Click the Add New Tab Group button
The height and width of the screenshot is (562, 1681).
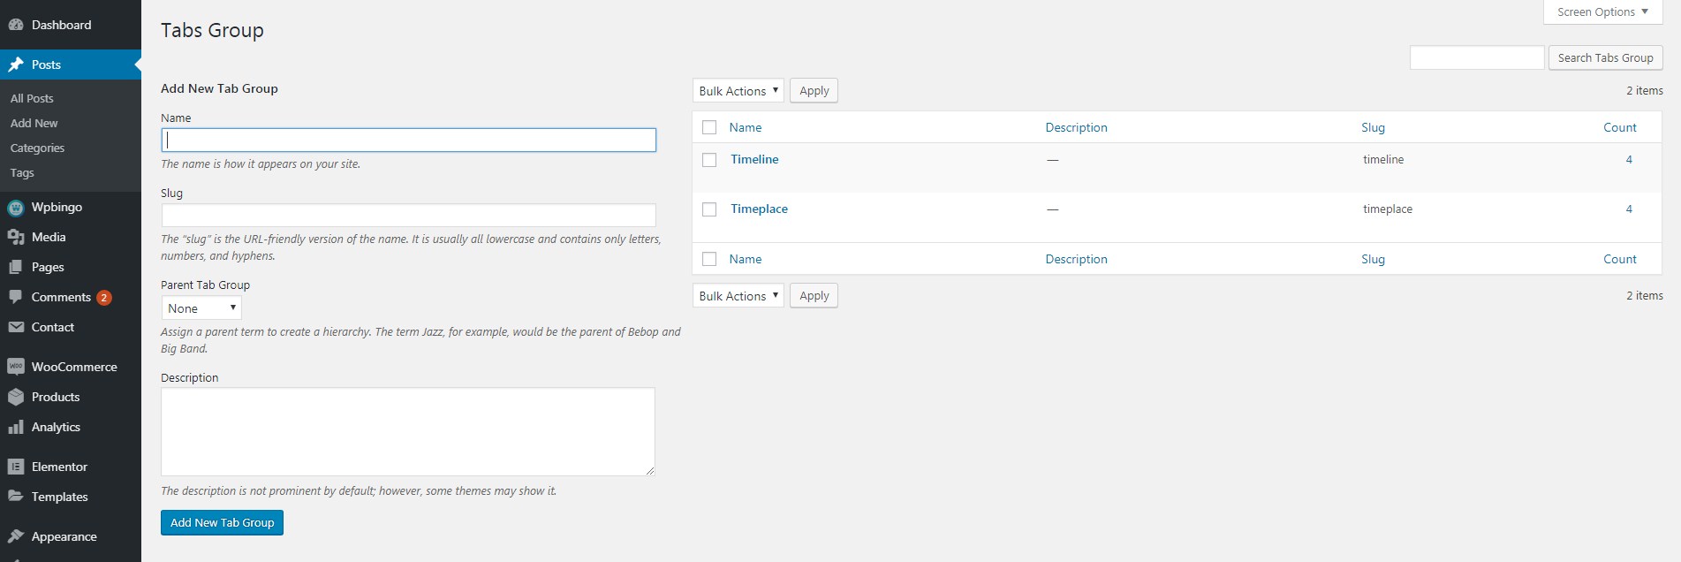223,522
